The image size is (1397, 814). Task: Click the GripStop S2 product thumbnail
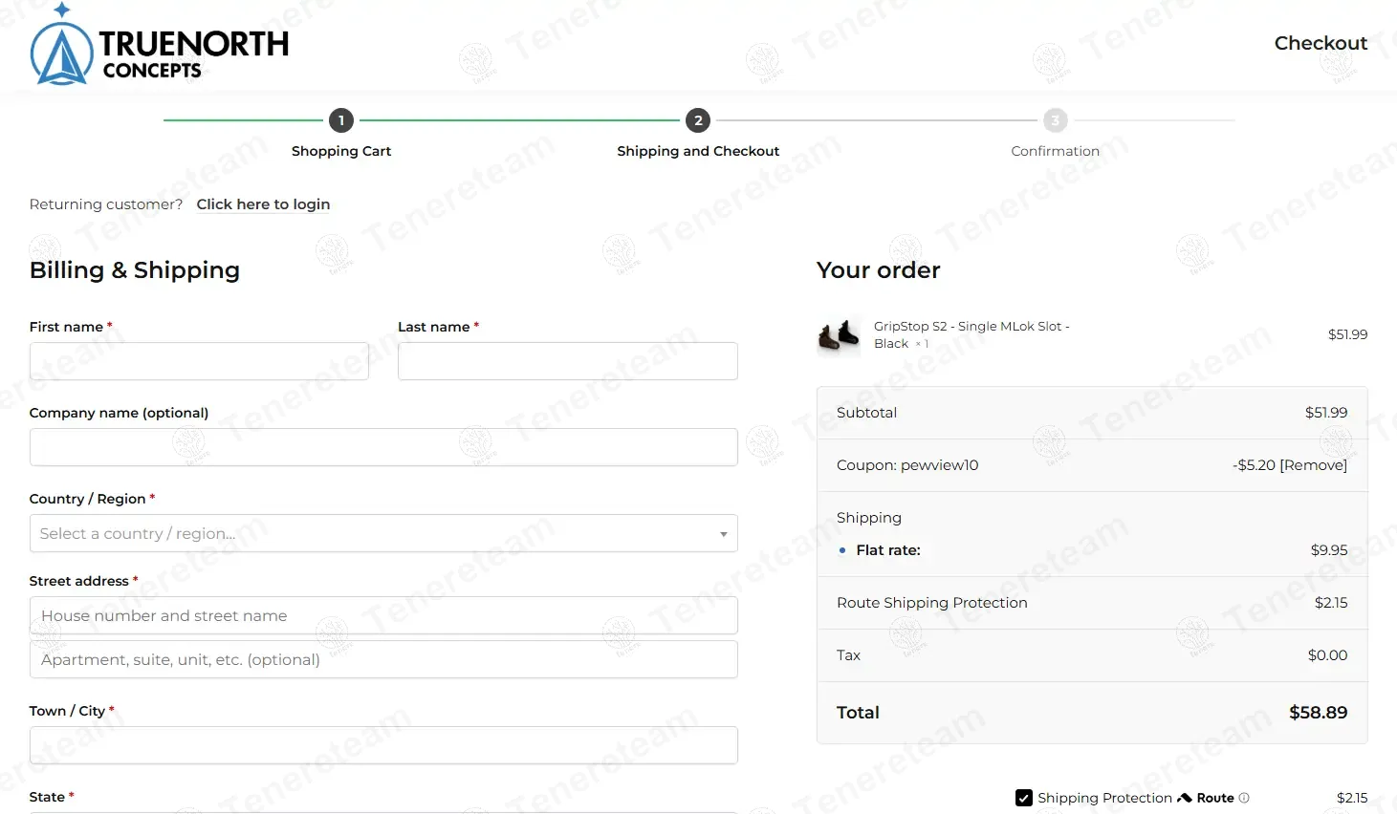coord(839,335)
